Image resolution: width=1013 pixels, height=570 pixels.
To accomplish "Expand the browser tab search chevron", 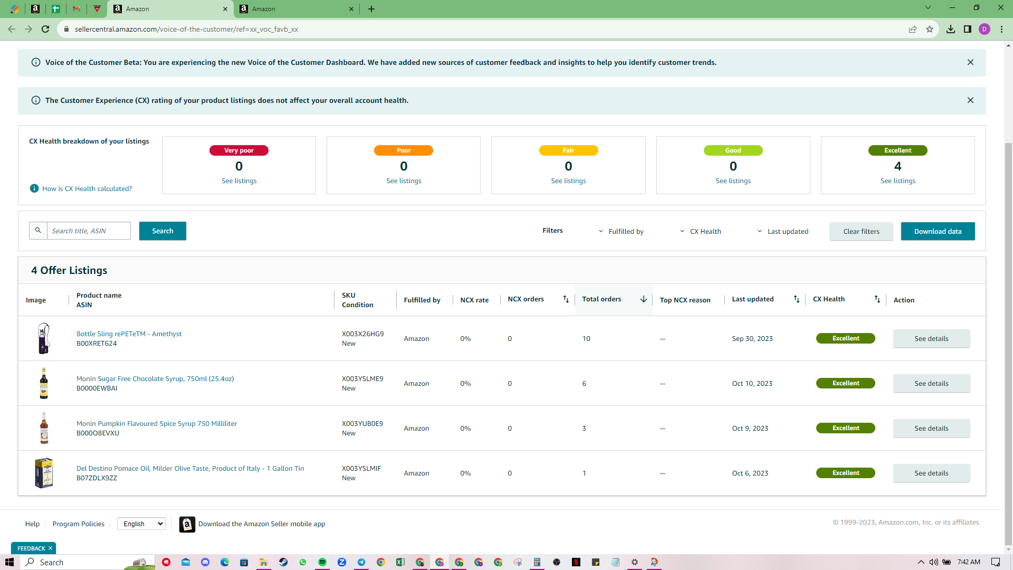I will point(928,8).
